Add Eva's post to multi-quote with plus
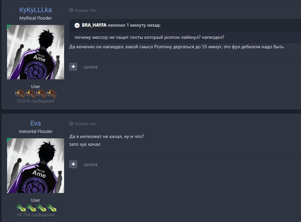The image size is (301, 222). [73, 164]
